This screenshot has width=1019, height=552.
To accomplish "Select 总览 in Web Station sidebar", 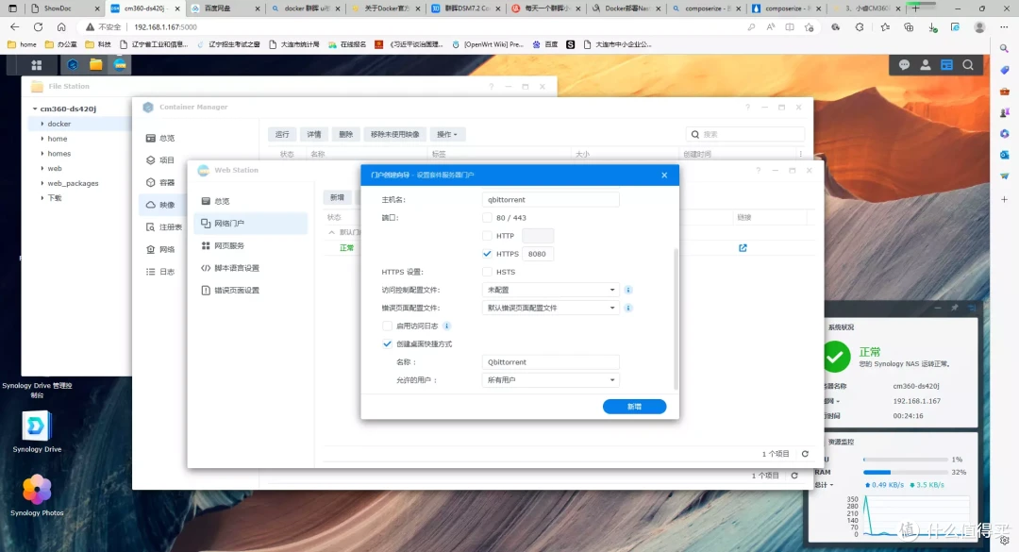I will click(x=250, y=201).
